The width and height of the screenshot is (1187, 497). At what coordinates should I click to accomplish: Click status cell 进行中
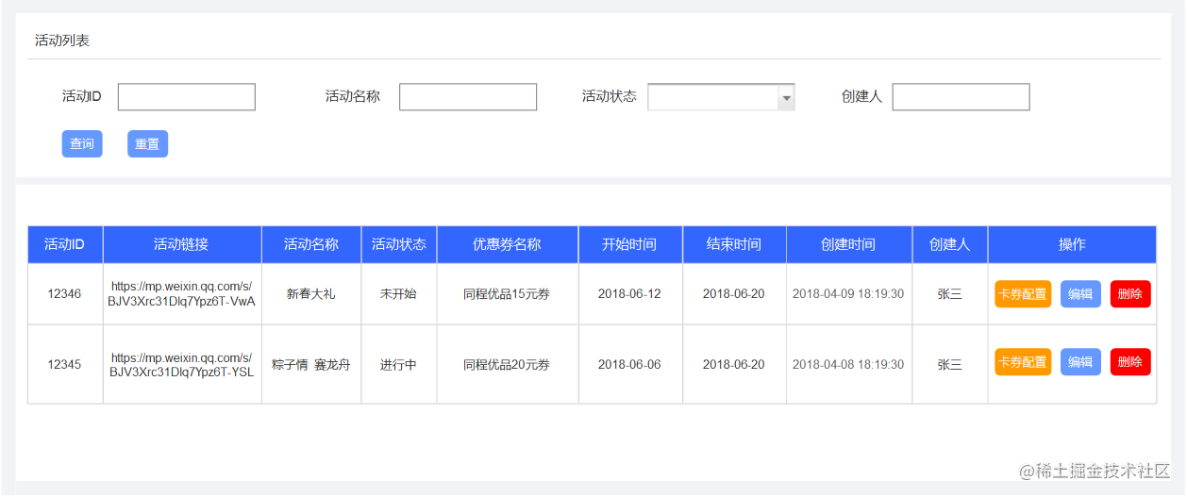coord(398,365)
